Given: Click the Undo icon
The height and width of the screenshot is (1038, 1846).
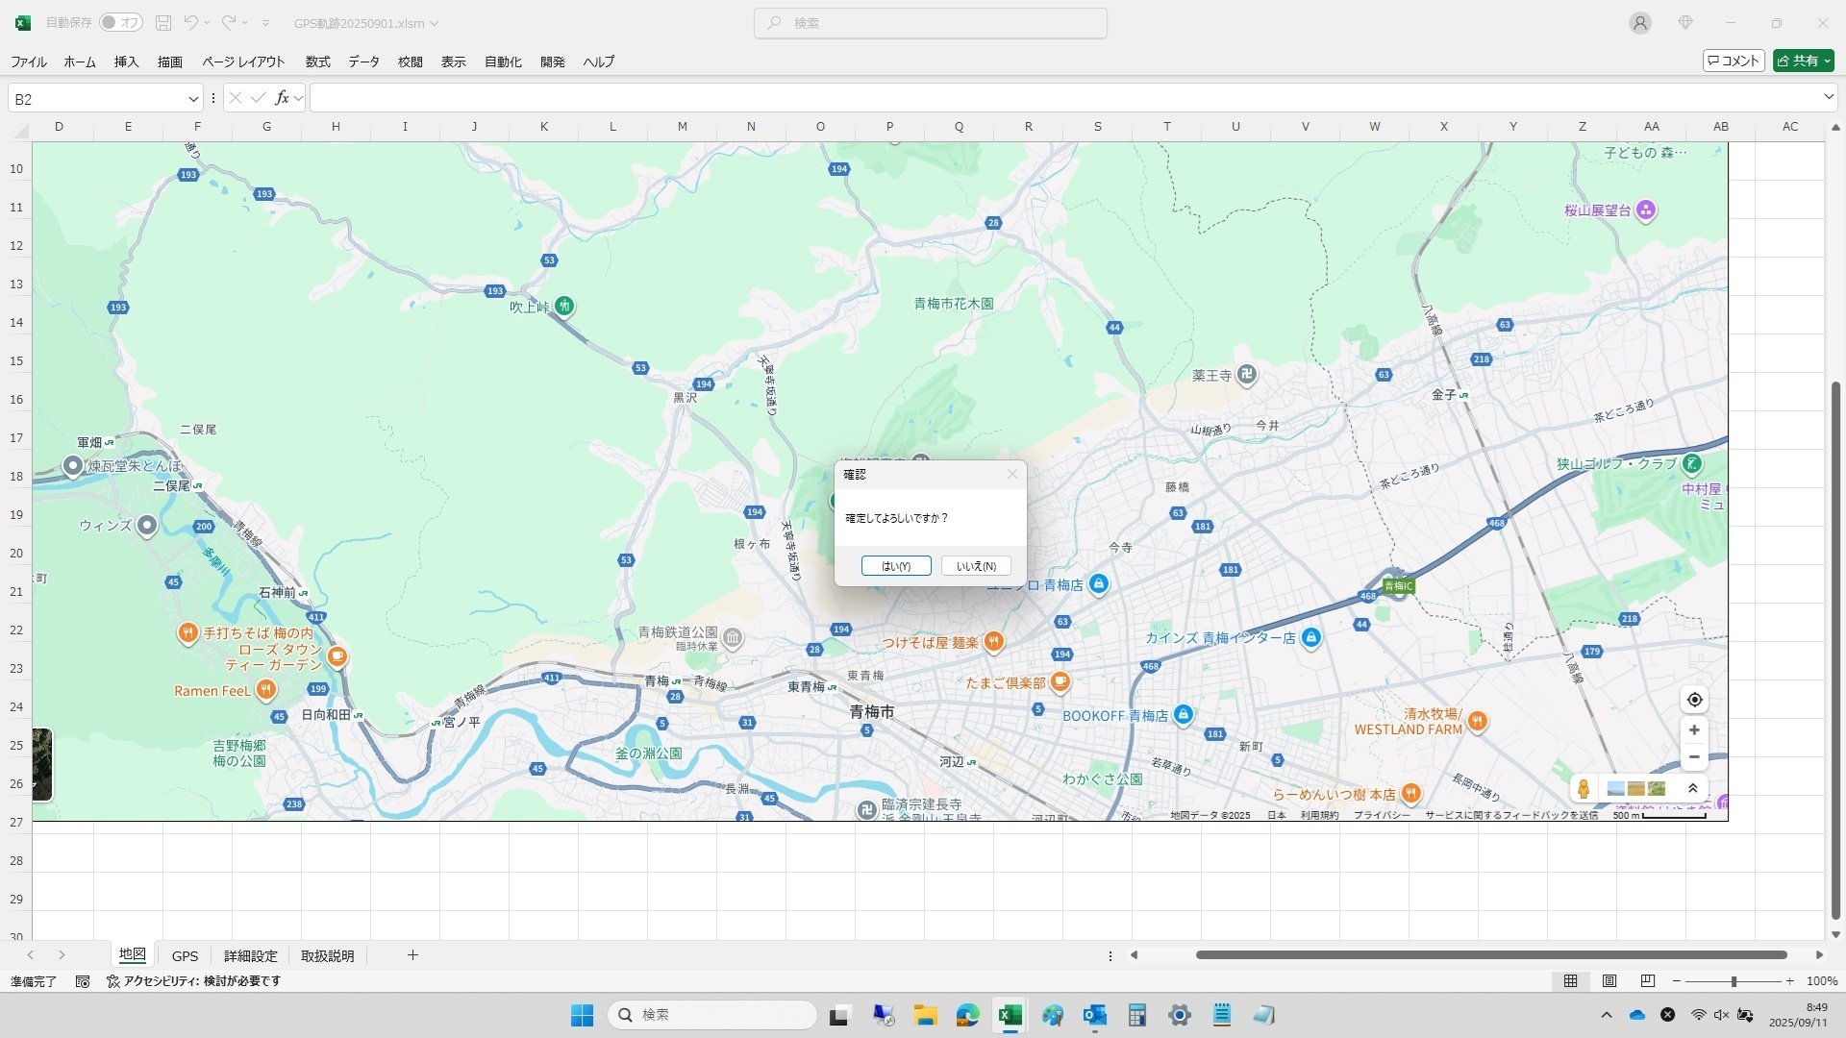Looking at the screenshot, I should (191, 23).
